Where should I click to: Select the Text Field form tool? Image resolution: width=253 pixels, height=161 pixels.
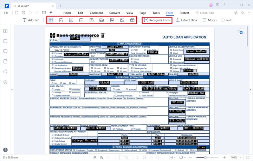click(51, 20)
